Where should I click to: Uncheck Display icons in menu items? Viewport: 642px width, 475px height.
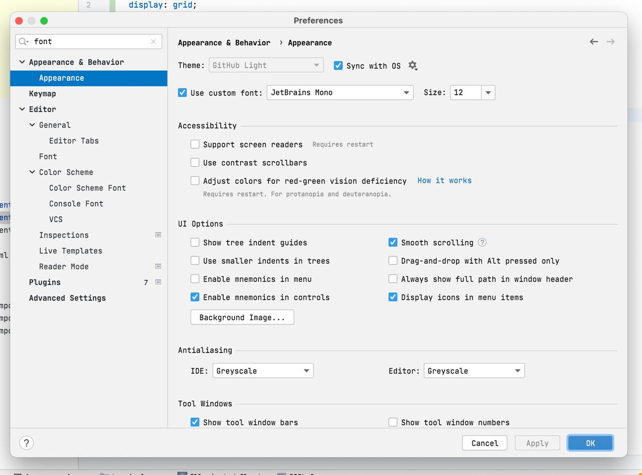coord(393,297)
